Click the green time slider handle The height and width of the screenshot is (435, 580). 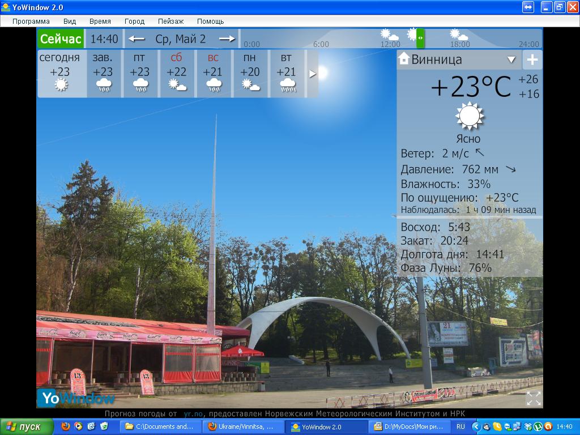click(420, 39)
